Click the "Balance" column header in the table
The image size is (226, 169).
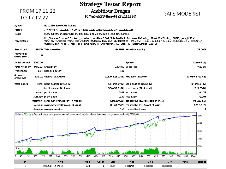tap(202, 162)
